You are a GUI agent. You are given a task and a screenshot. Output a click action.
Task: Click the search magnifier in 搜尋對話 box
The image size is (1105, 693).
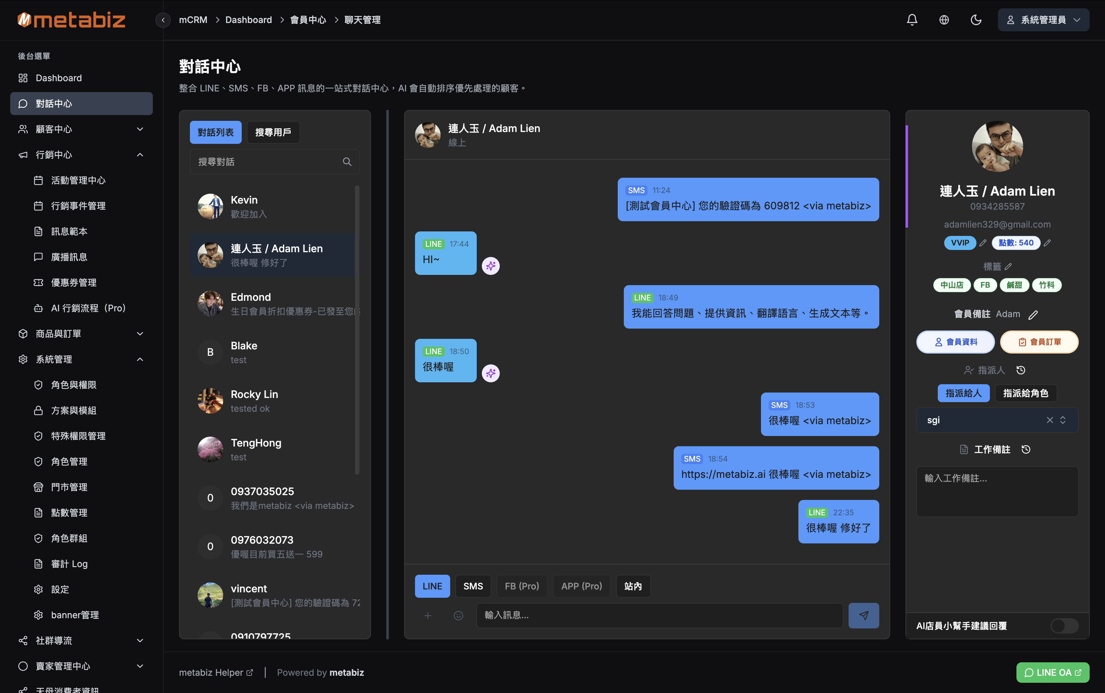[347, 161]
